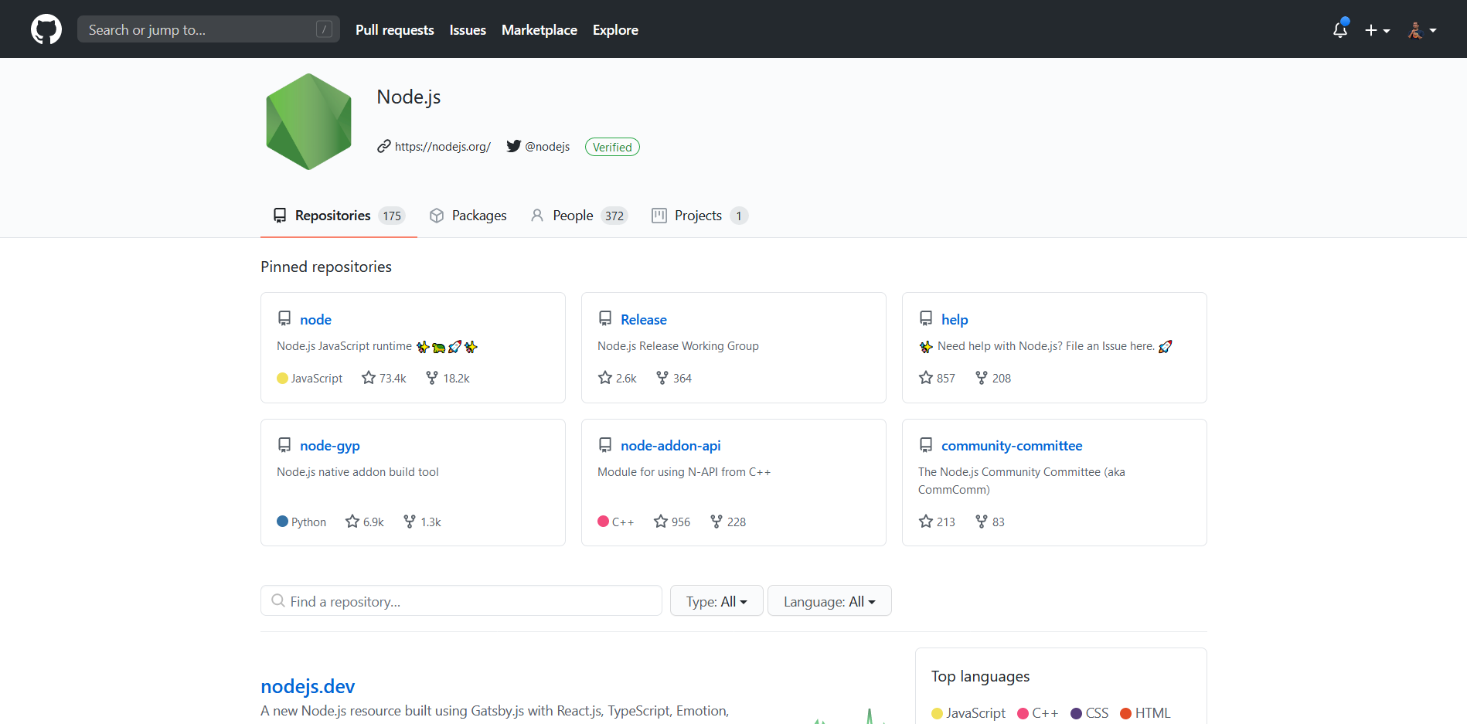Image resolution: width=1467 pixels, height=724 pixels.
Task: Switch to the Packages tab
Action: click(468, 216)
